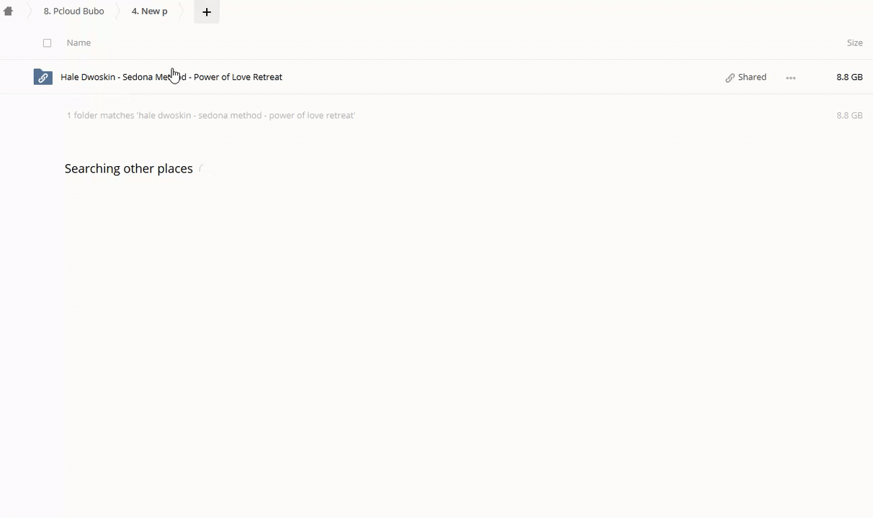Click the Searching other places heading
Screen dimensions: 873x518
(128, 168)
